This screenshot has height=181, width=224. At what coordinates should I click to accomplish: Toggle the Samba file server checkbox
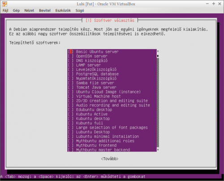[x=71, y=83]
